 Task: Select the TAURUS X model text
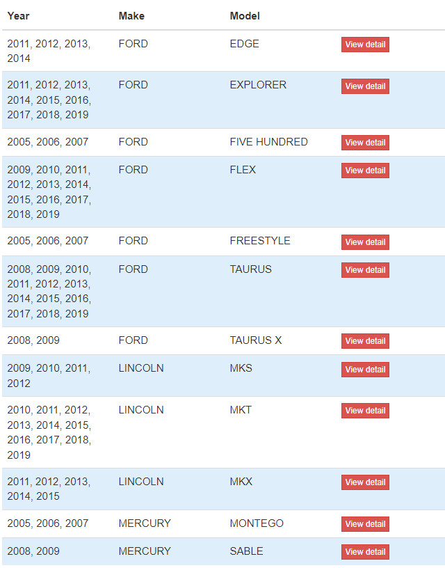click(x=256, y=340)
